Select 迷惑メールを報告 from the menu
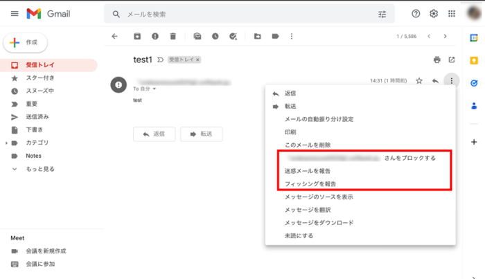Viewport: 485px width, 279px height. tap(309, 171)
